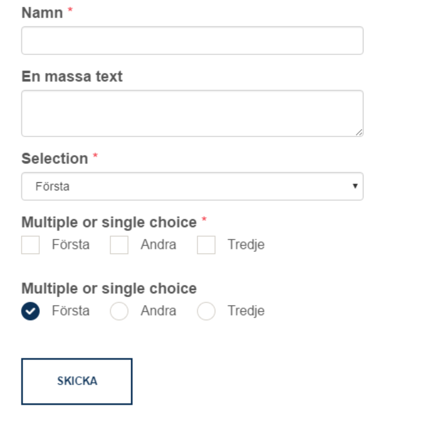Check the Första checkbox
The height and width of the screenshot is (424, 427).
point(31,245)
